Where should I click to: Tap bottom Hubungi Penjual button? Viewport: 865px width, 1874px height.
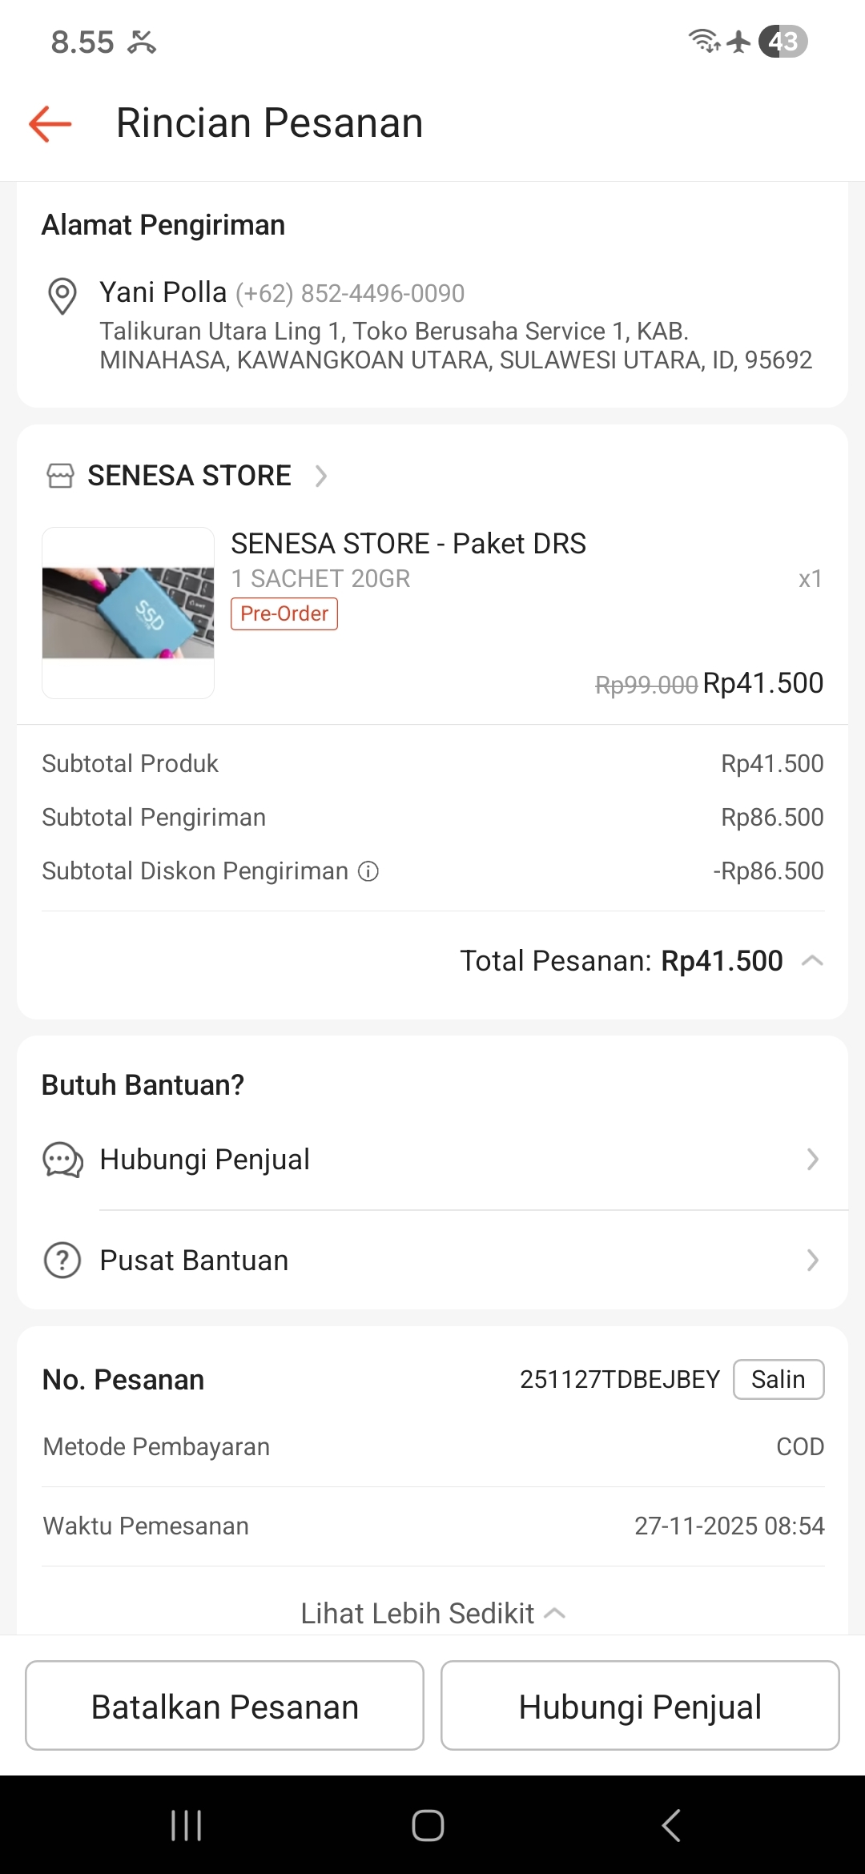click(639, 1706)
